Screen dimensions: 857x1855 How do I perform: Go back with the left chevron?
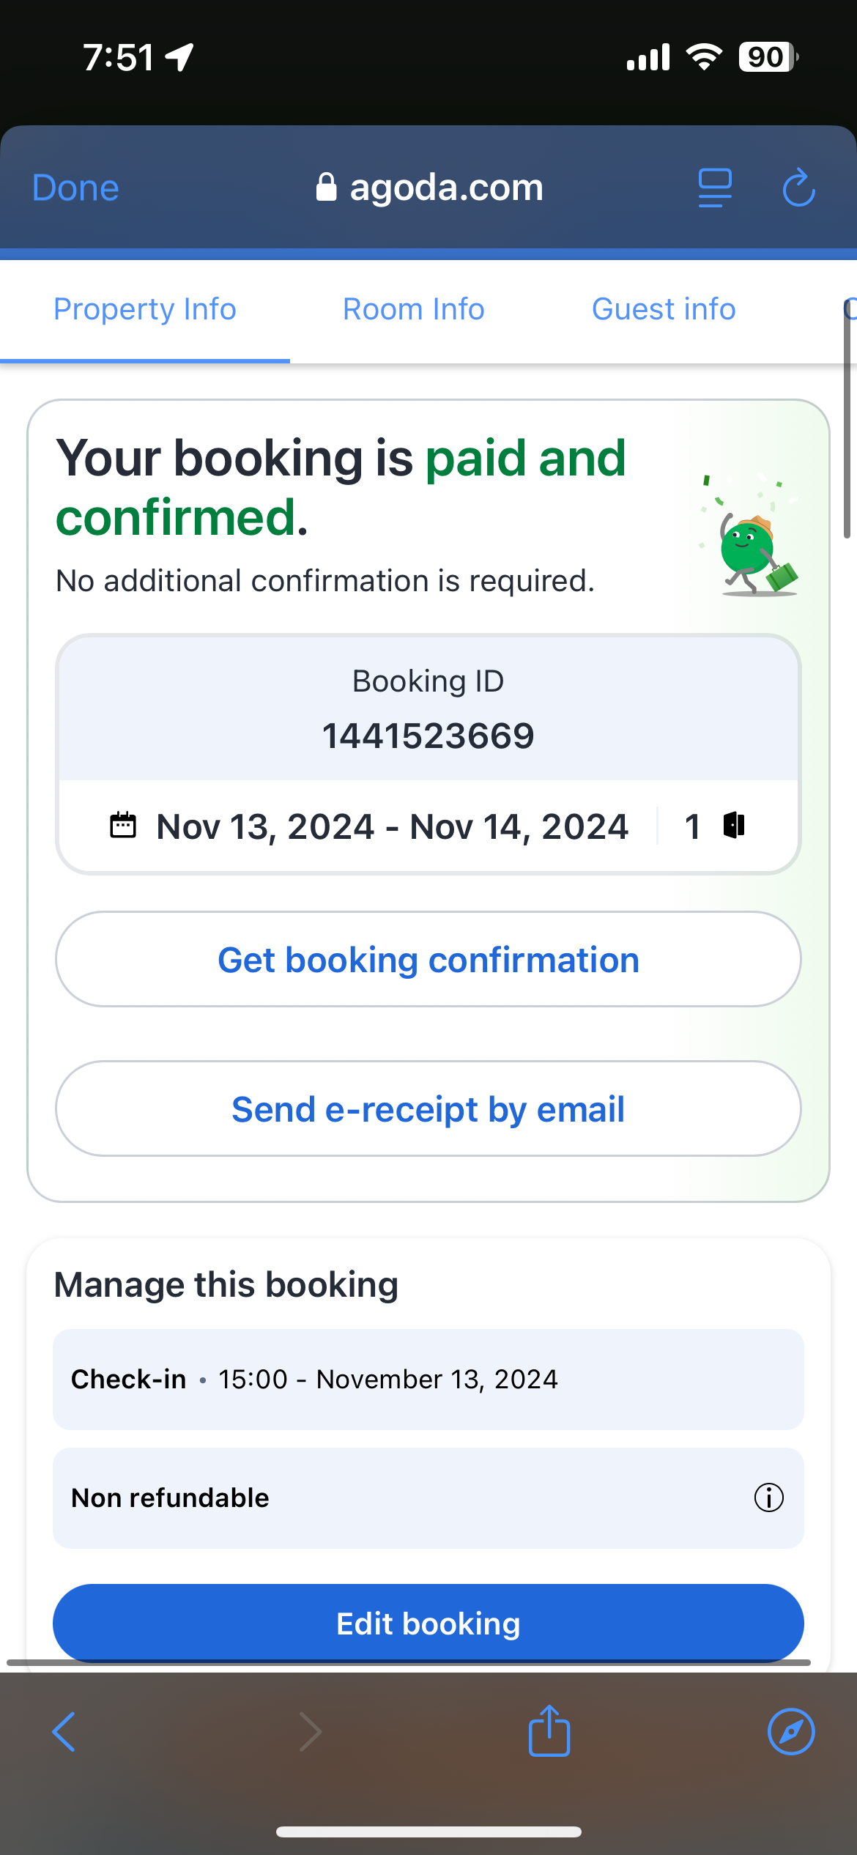[x=64, y=1732]
